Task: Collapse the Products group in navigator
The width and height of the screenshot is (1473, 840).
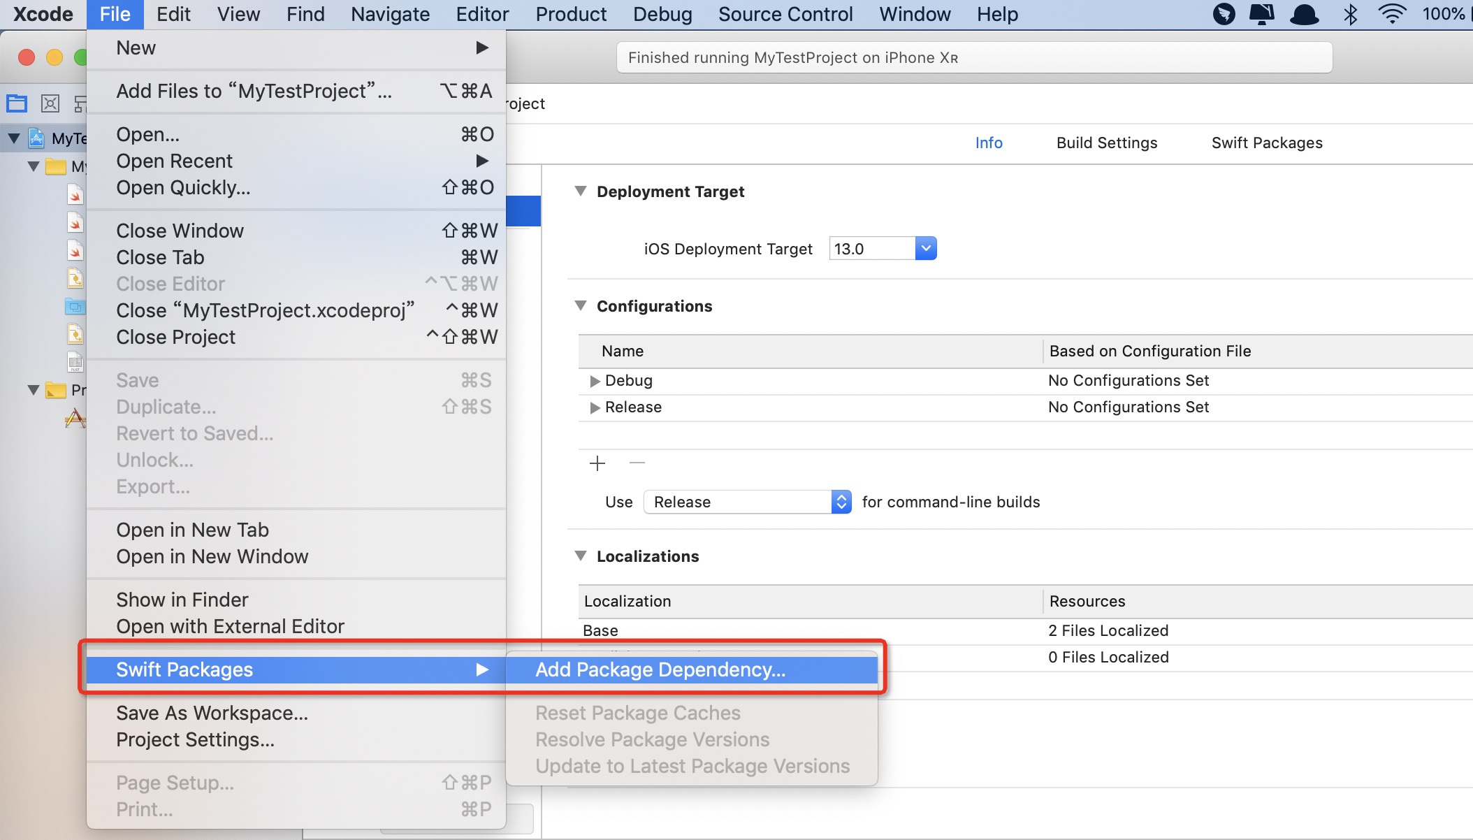Action: [33, 390]
